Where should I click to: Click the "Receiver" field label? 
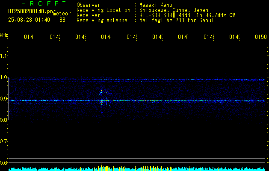click(89, 15)
